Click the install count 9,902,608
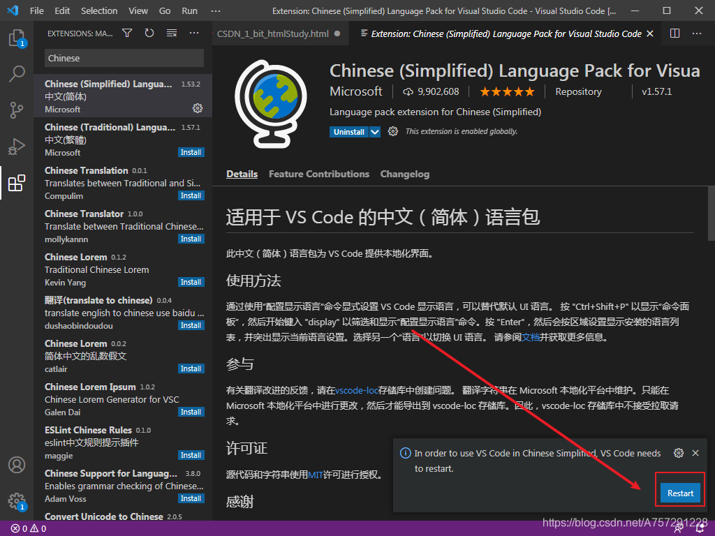 tap(431, 91)
